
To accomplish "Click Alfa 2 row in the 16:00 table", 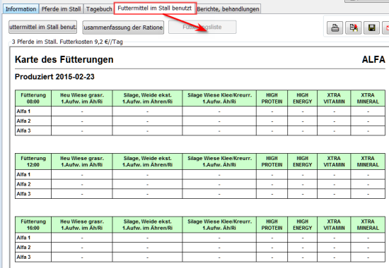I will coord(200,248).
